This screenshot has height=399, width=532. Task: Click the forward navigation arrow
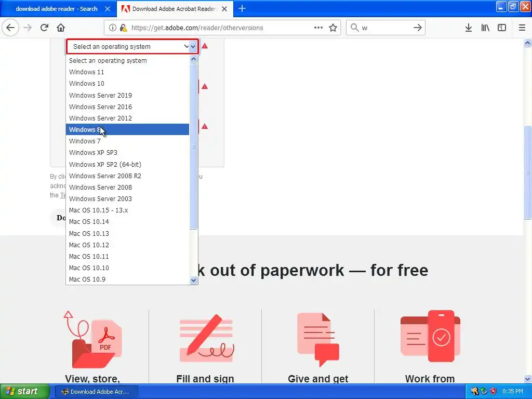pyautogui.click(x=28, y=28)
